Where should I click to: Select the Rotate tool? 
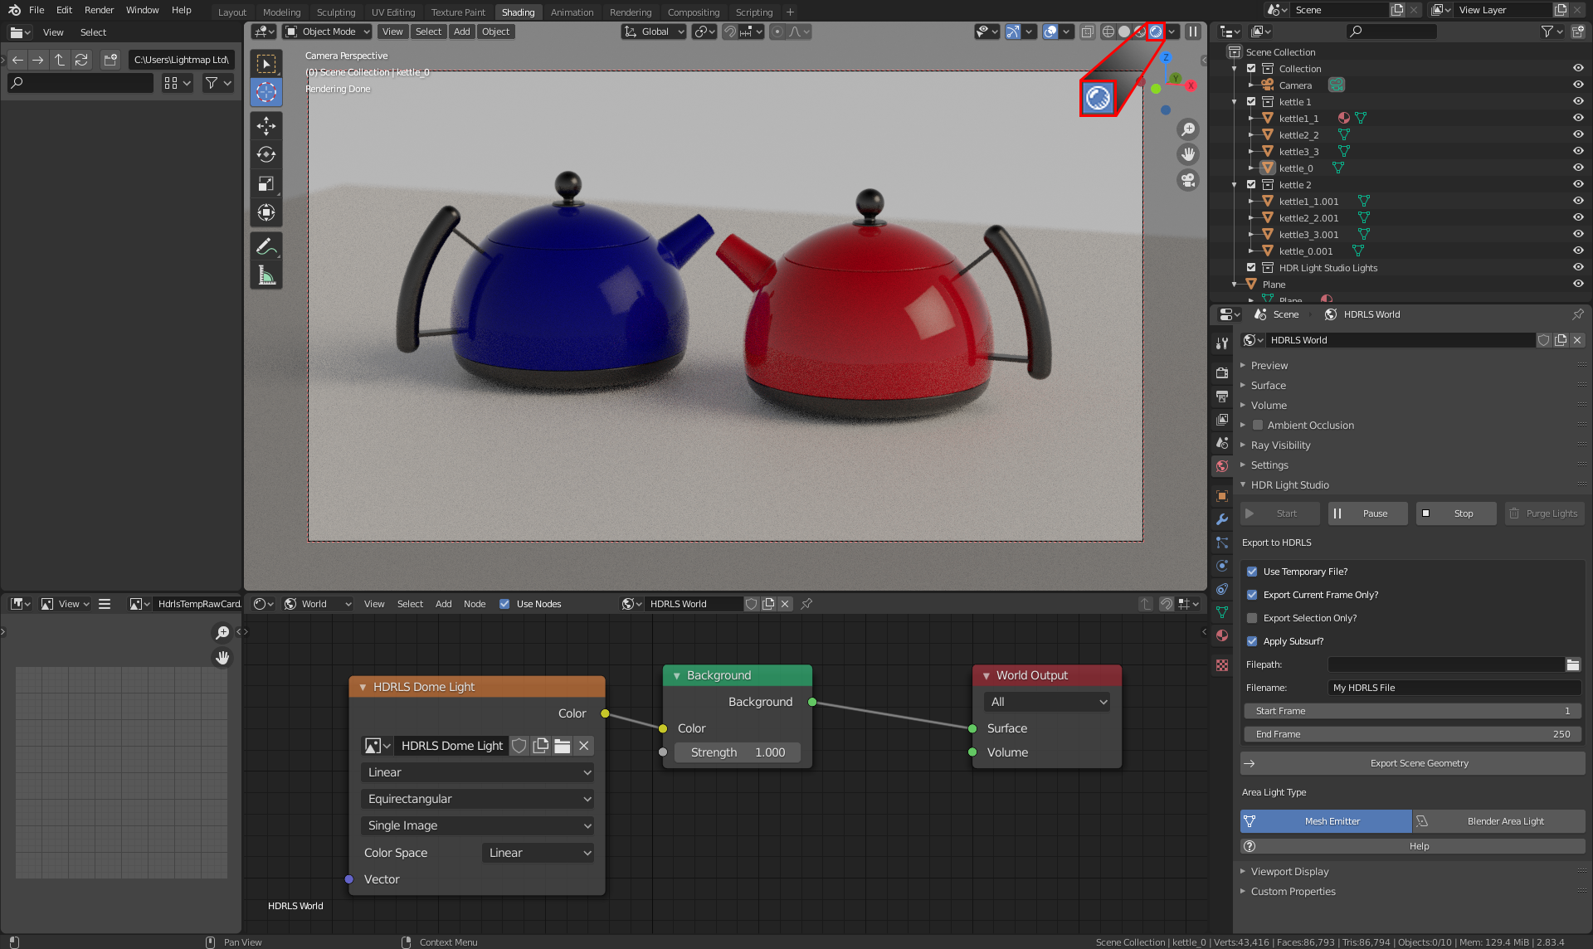pos(266,154)
